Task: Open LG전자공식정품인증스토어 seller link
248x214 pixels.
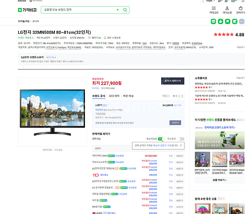Action: (x=105, y=181)
